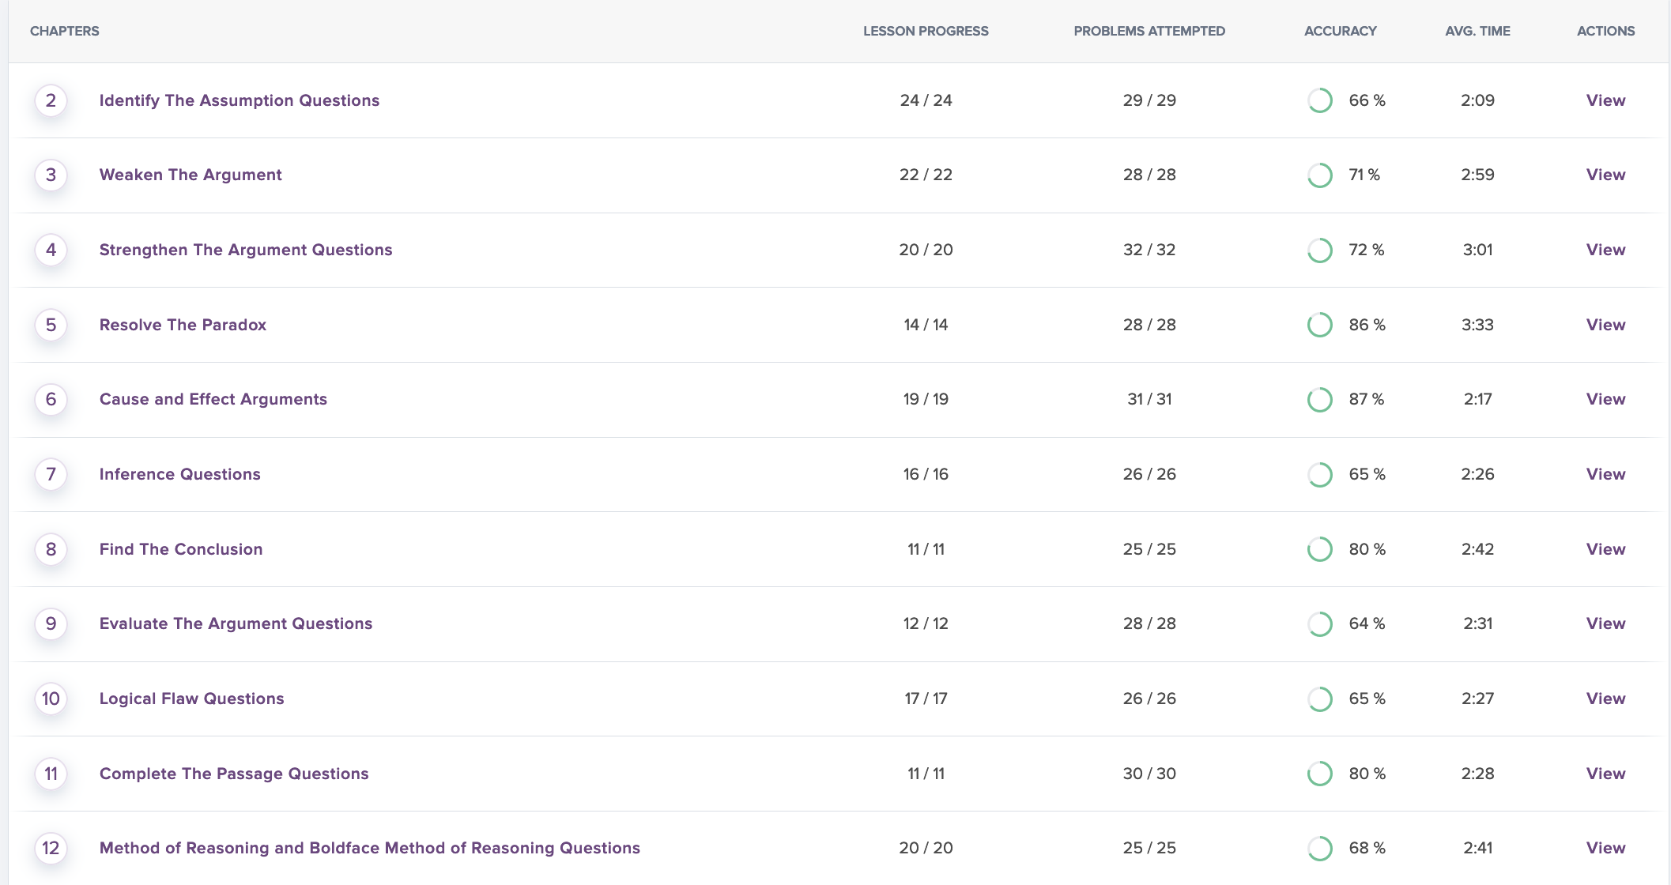1671x885 pixels.
Task: Click the chapter 12 number circle
Action: point(51,848)
